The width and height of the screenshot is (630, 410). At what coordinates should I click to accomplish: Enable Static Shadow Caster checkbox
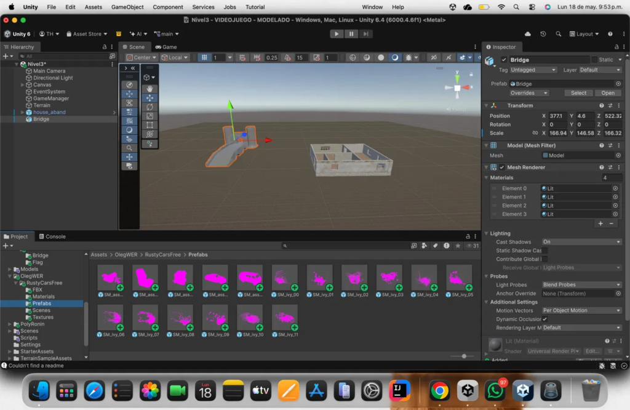545,251
